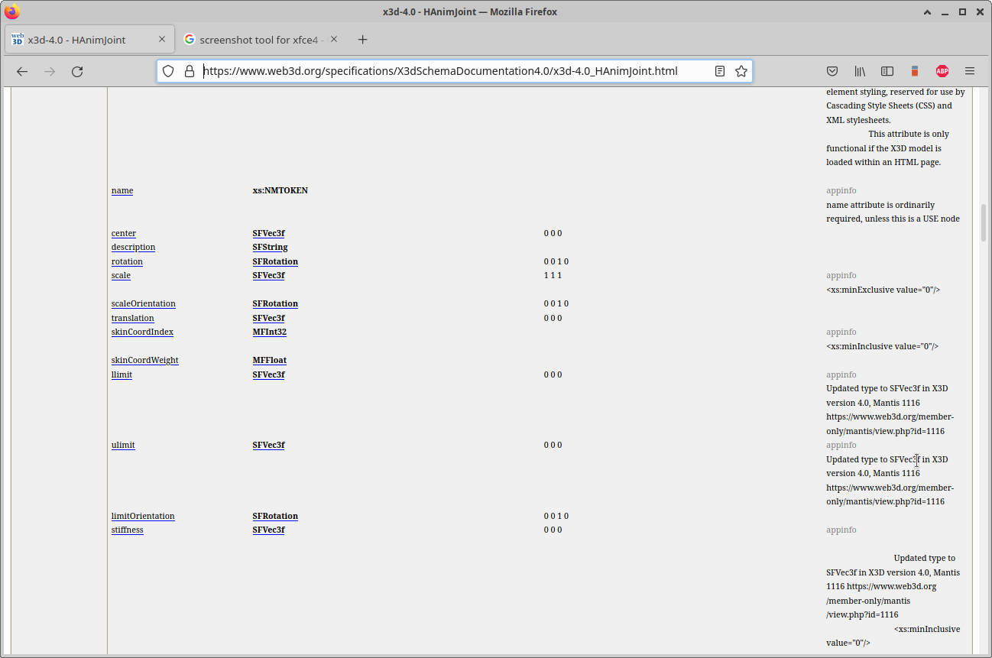The width and height of the screenshot is (992, 658).
Task: Follow the SFRotation type link for limitOrientation
Action: tap(275, 517)
